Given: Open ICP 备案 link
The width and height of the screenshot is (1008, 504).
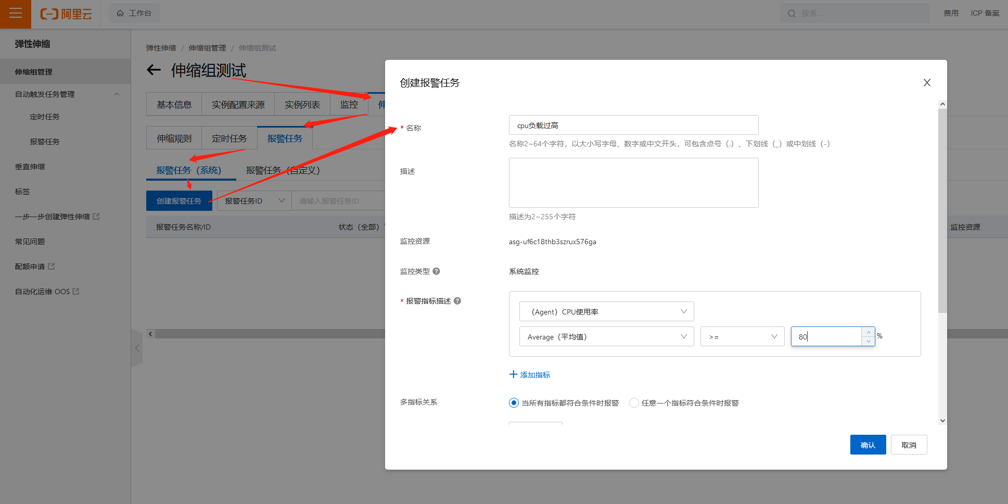Looking at the screenshot, I should coord(985,13).
